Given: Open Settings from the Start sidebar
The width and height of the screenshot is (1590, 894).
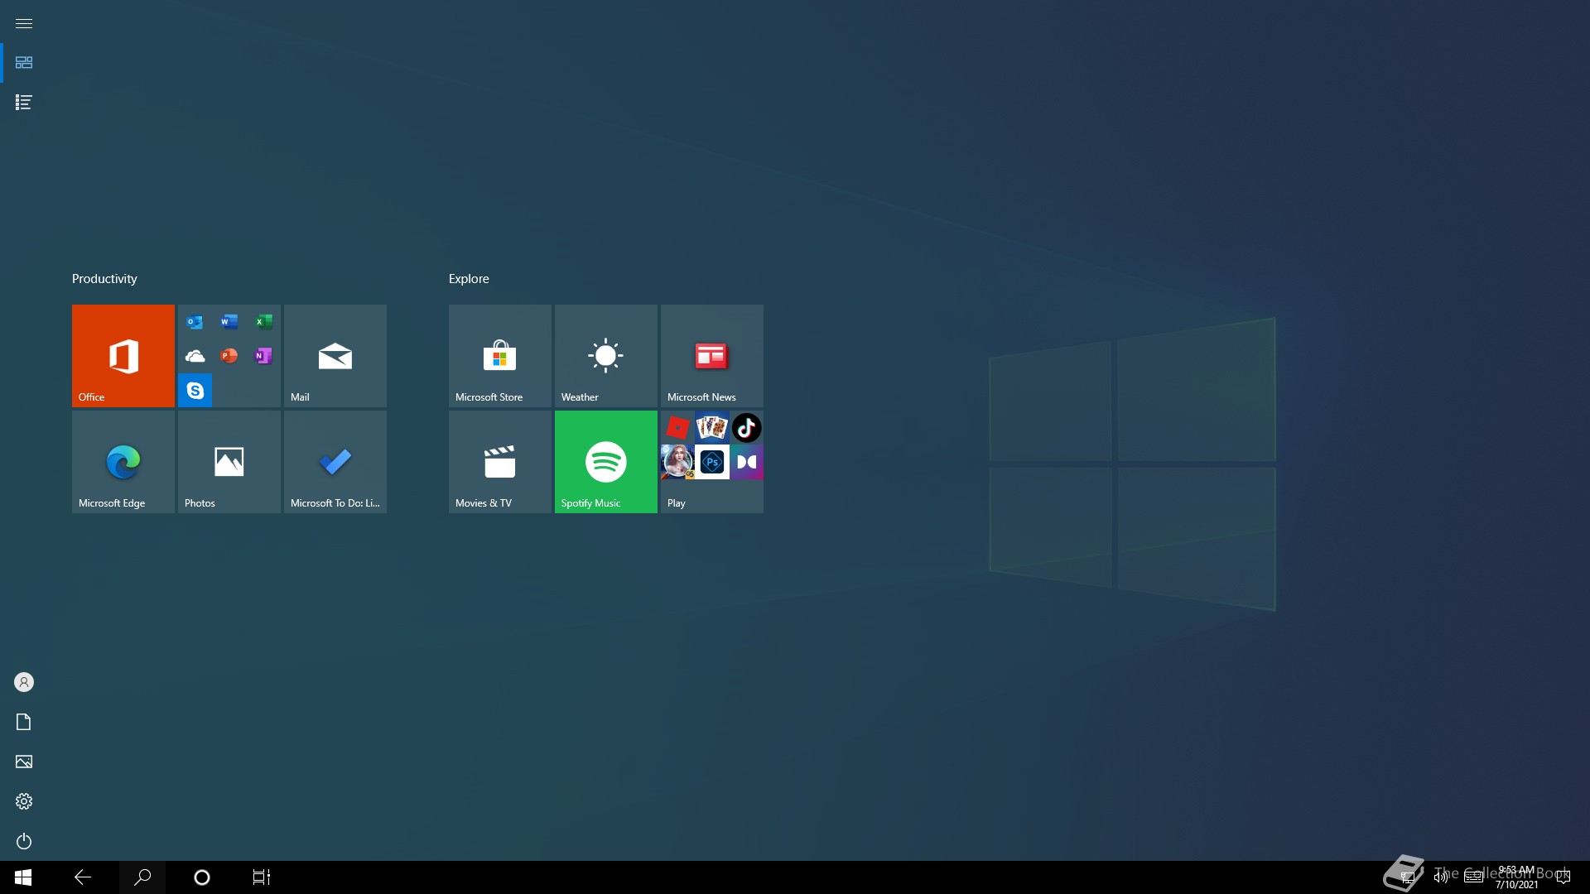Looking at the screenshot, I should (24, 801).
